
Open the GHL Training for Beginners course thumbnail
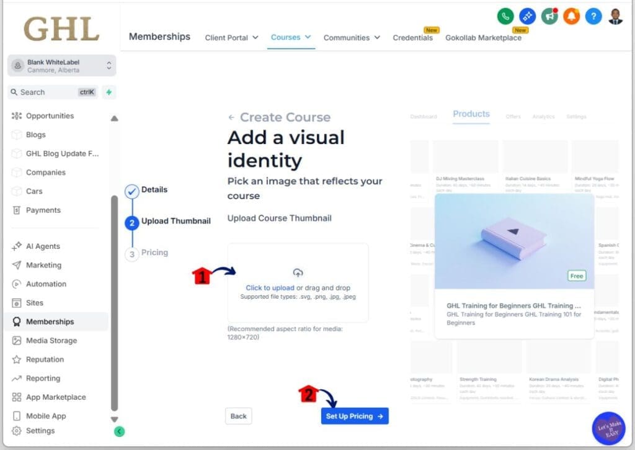point(514,241)
